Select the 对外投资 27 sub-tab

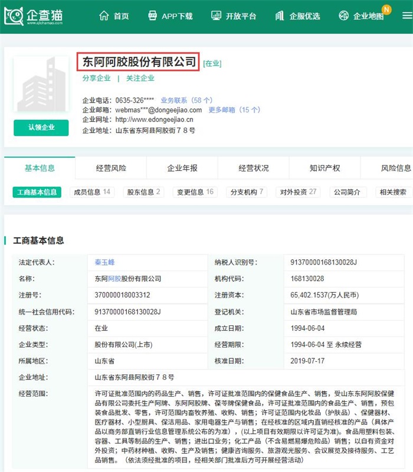click(298, 192)
